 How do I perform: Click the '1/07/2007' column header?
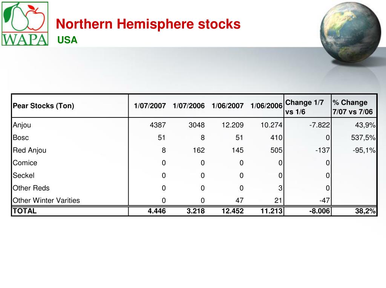[150, 106]
